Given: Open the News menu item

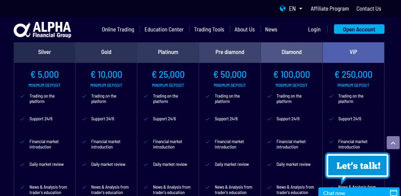Looking at the screenshot, I should [271, 29].
